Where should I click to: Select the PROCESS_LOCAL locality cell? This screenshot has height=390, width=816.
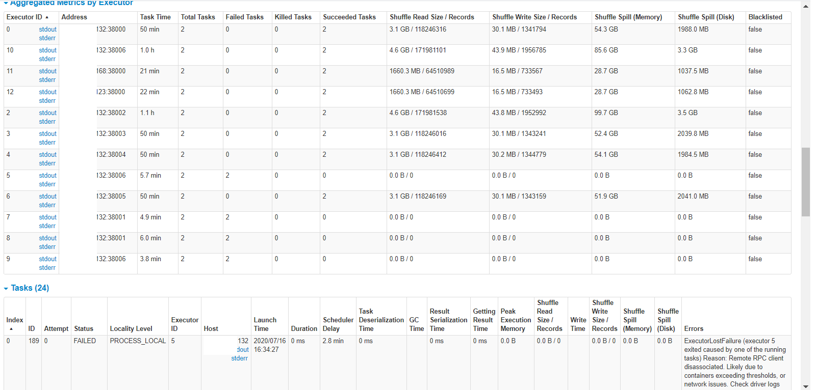click(138, 341)
